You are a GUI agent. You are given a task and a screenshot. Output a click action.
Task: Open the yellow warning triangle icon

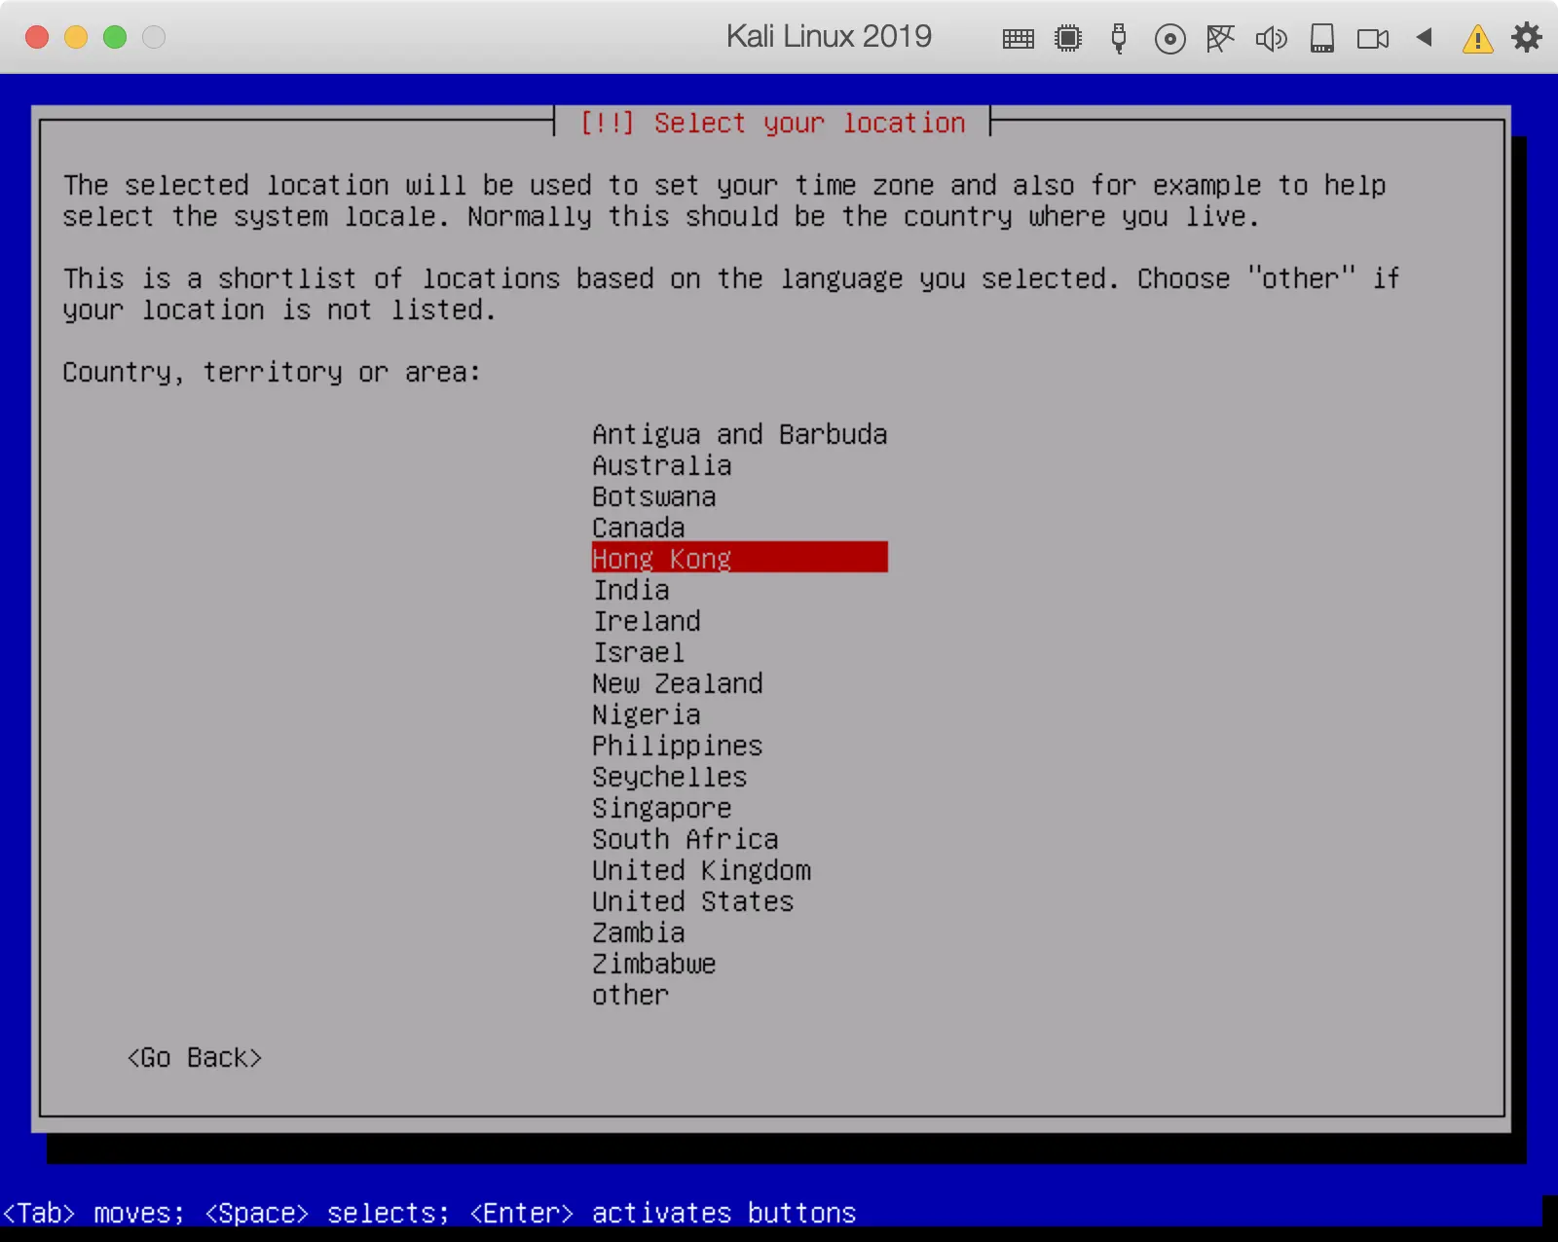1477,39
